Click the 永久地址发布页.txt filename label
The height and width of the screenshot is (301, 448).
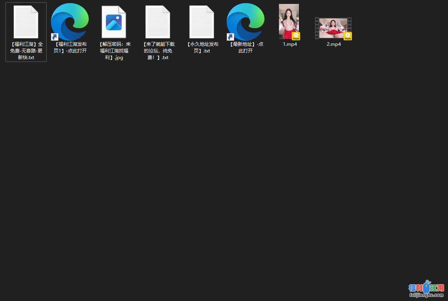click(x=202, y=47)
